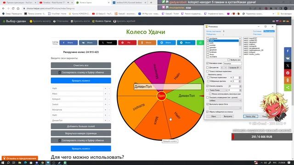Click the 'Выгрузить' button in the Розыгрыш window
The width and height of the screenshot is (294, 165).
[228, 116]
